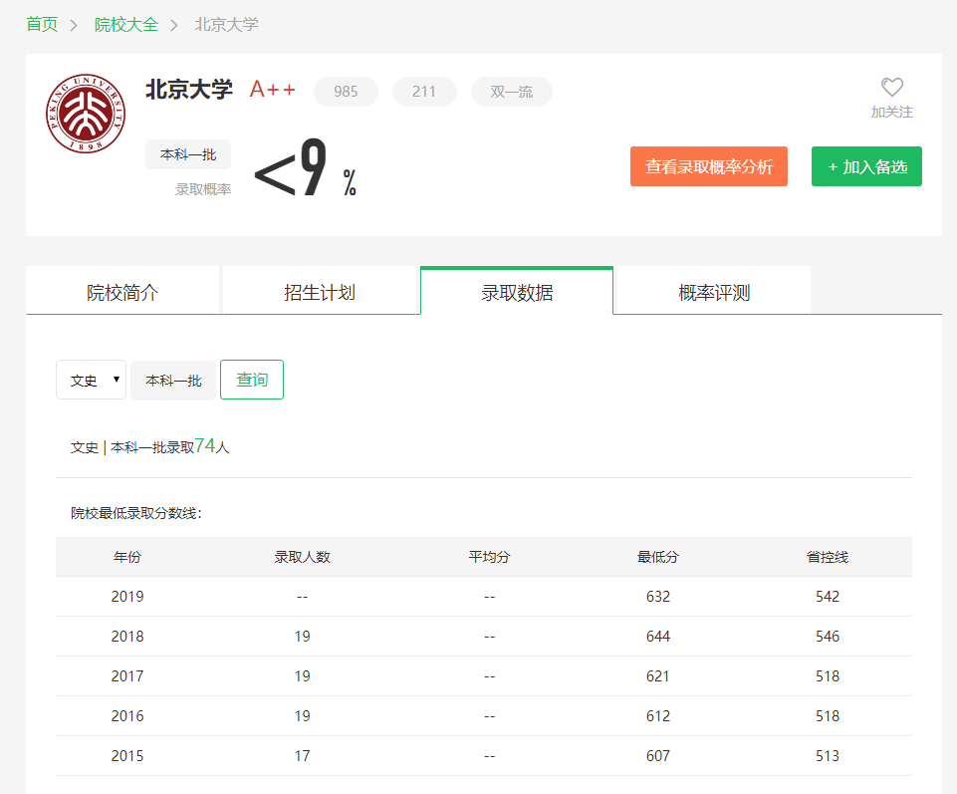Select the 2016 year cell
This screenshot has height=794, width=957.
[x=126, y=716]
